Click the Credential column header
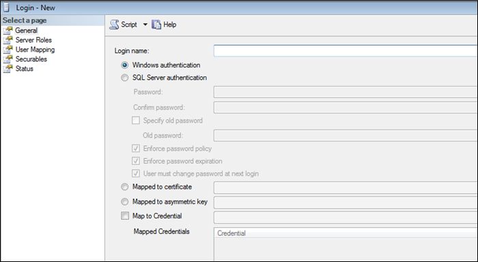 [x=346, y=233]
